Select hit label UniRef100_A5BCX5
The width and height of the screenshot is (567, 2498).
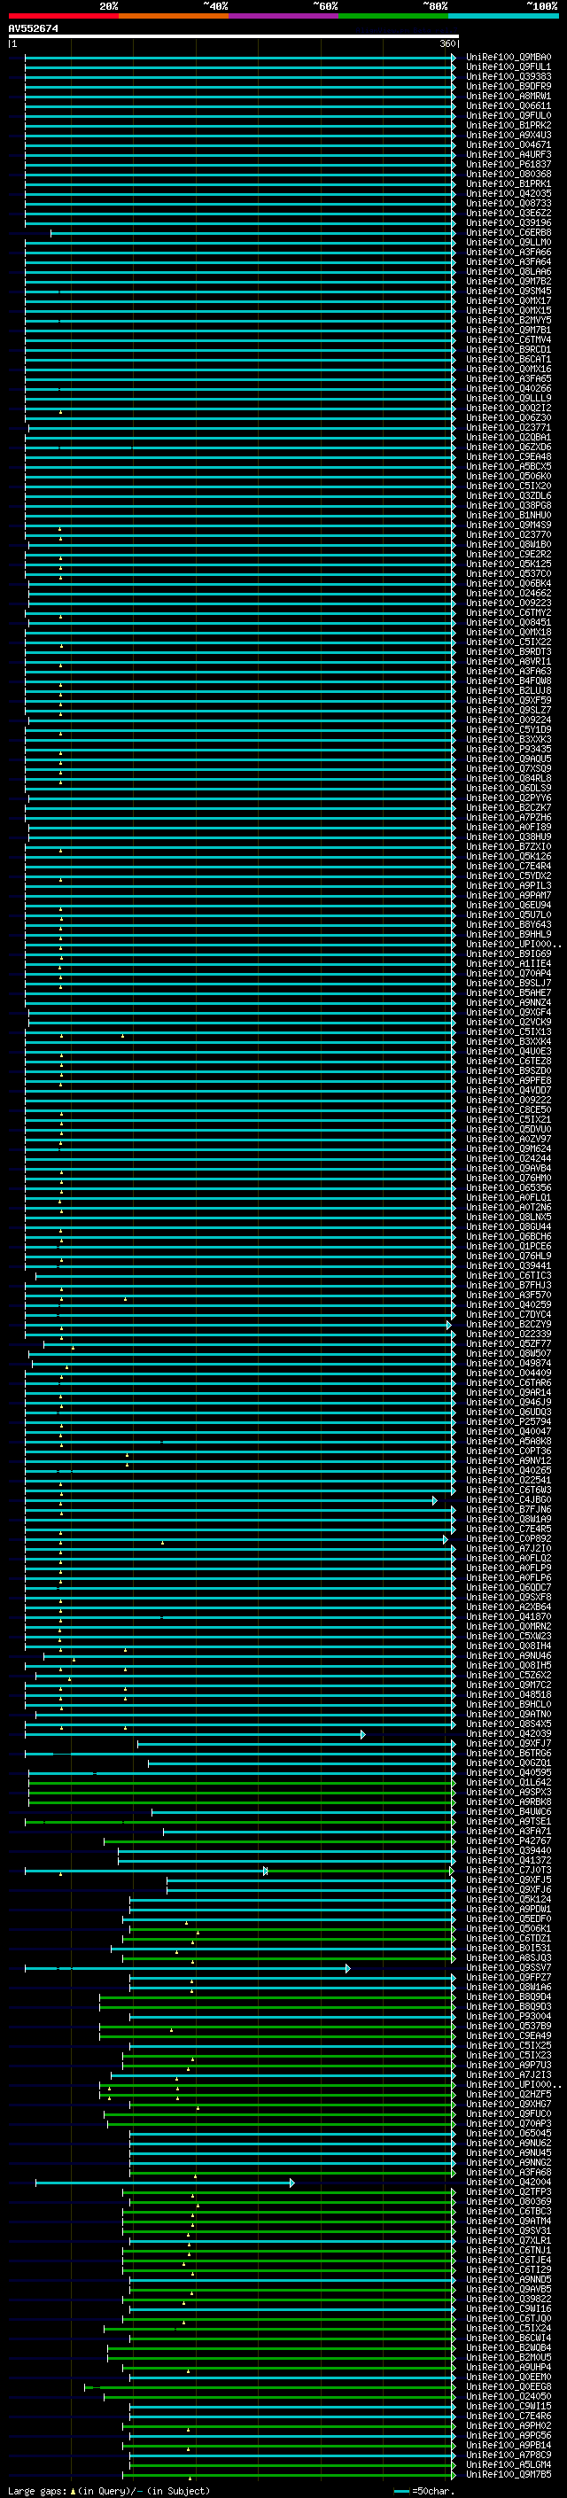pyautogui.click(x=509, y=466)
